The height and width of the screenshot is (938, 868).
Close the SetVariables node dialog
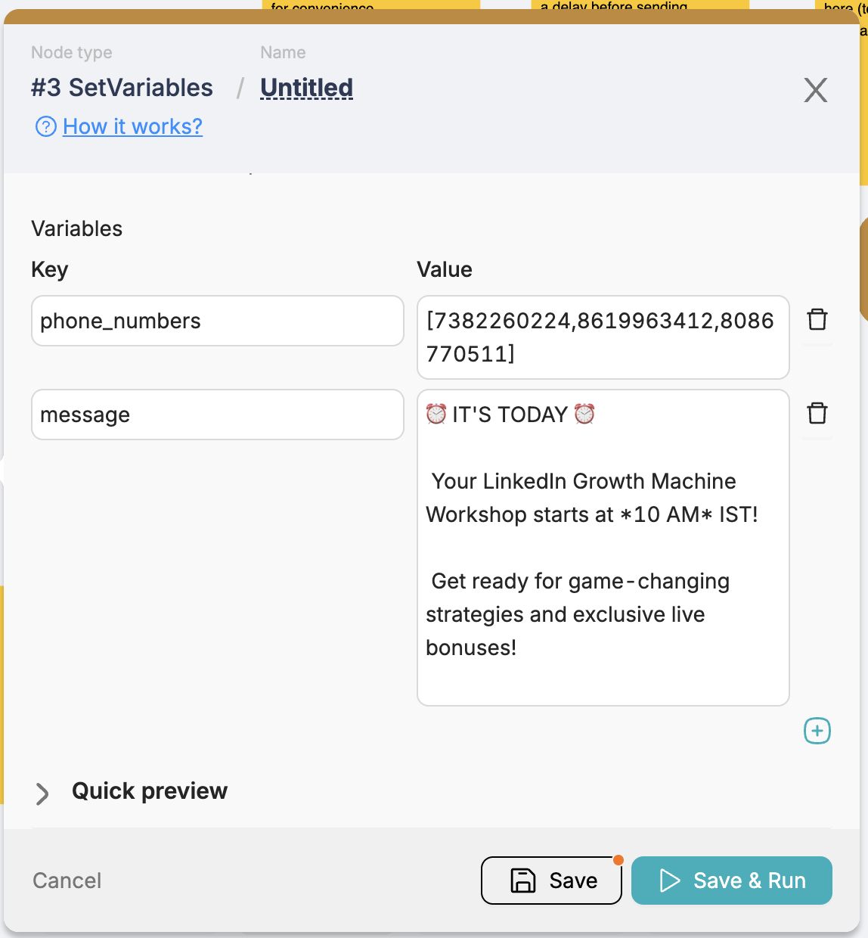pos(815,90)
